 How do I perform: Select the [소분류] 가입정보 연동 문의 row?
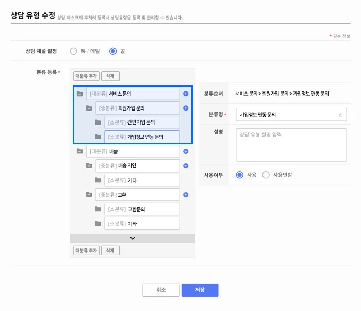[x=142, y=137]
